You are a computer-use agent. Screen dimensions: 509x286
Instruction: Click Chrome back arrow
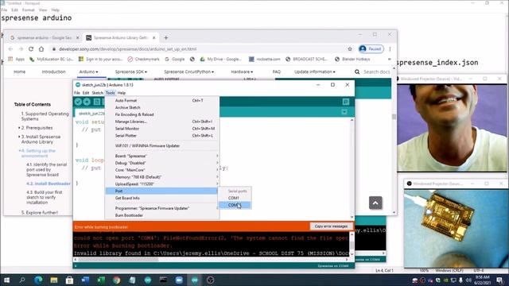click(x=10, y=49)
